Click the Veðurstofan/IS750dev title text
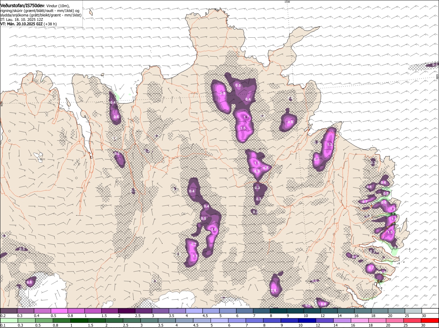 22,5
